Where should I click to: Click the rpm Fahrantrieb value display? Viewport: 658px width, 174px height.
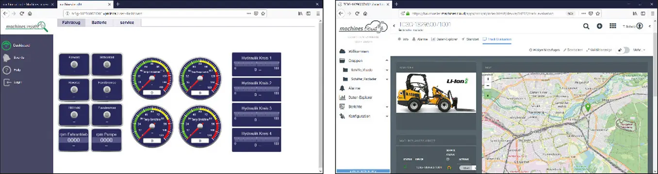coord(74,140)
